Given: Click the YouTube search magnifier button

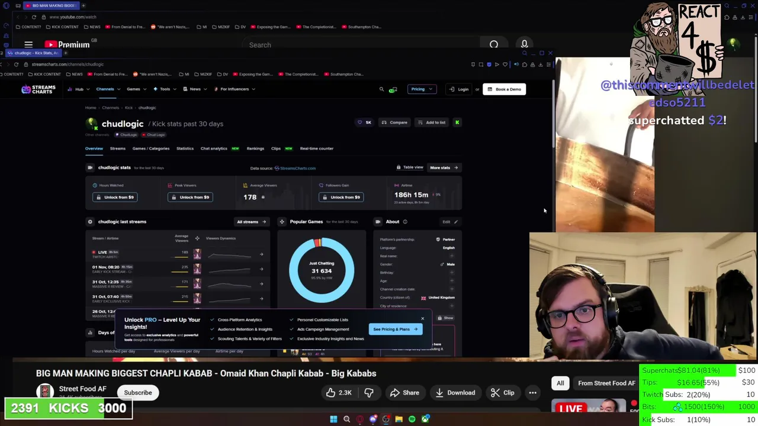Looking at the screenshot, I should coord(494,44).
